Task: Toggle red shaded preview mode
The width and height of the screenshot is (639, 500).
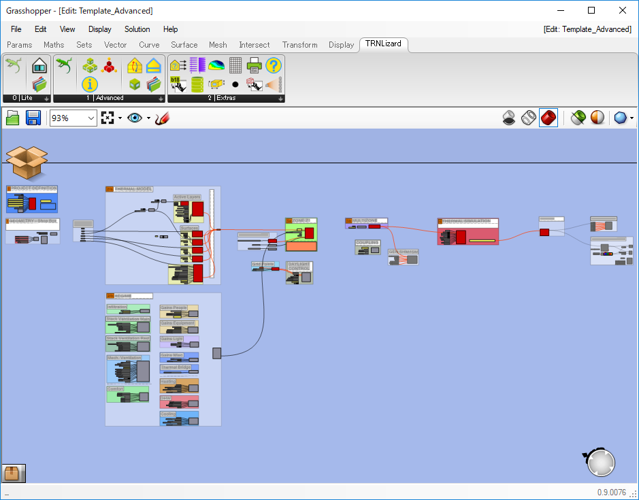Action: click(548, 118)
